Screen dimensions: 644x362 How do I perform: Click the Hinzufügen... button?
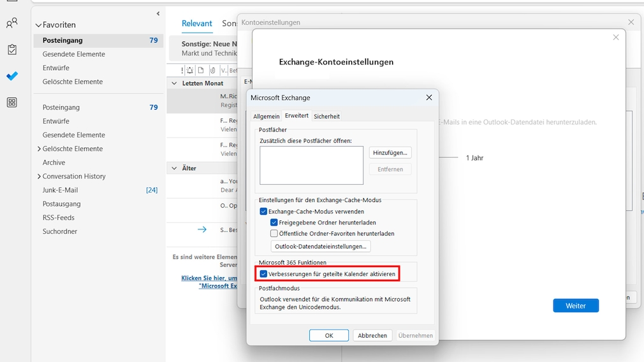click(390, 153)
